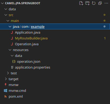The height and width of the screenshot is (104, 110).
Task: Collapse the src folder chevron
Action: [6, 15]
